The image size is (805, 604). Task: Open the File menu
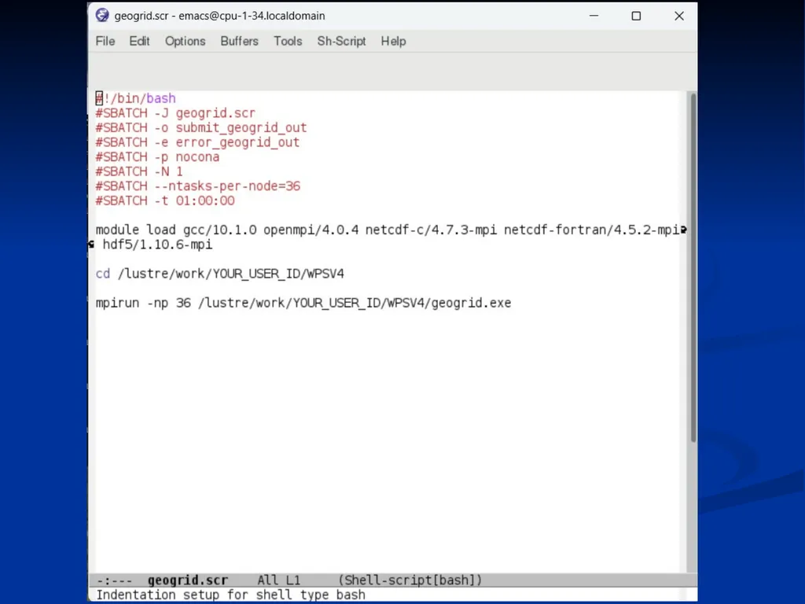tap(105, 41)
